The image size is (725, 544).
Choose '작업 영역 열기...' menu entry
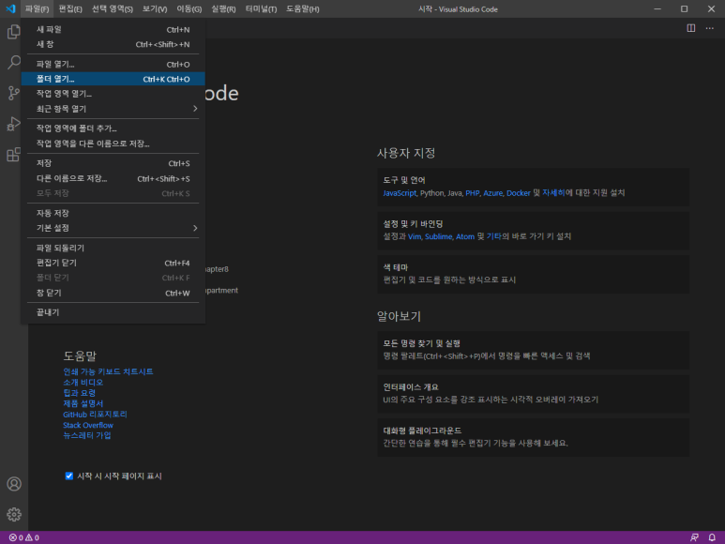point(113,94)
